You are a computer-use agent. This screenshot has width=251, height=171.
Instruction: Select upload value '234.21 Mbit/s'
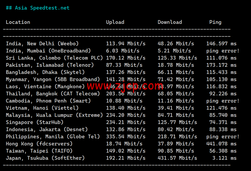[x=126, y=122]
